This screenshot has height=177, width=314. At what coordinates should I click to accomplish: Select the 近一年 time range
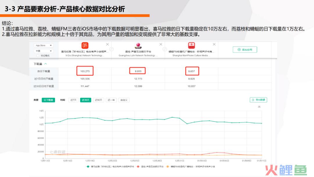click(x=111, y=100)
